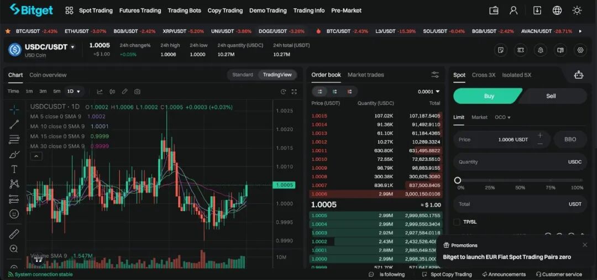This screenshot has width=597, height=280.
Task: Select the Sell toggle
Action: (x=553, y=96)
